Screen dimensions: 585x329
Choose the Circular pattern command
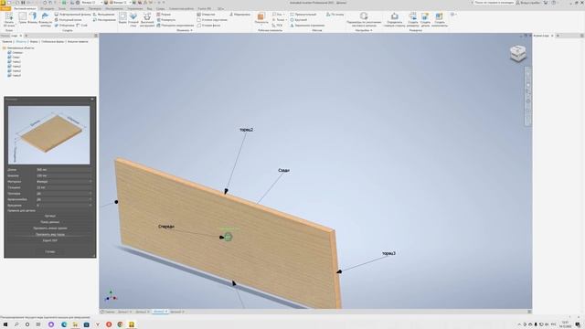pos(299,20)
